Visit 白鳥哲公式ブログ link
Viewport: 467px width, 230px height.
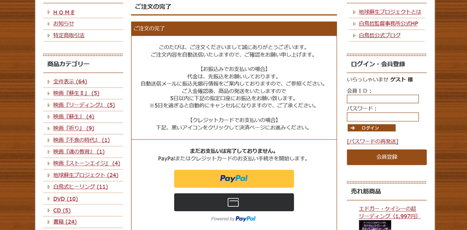coord(380,36)
